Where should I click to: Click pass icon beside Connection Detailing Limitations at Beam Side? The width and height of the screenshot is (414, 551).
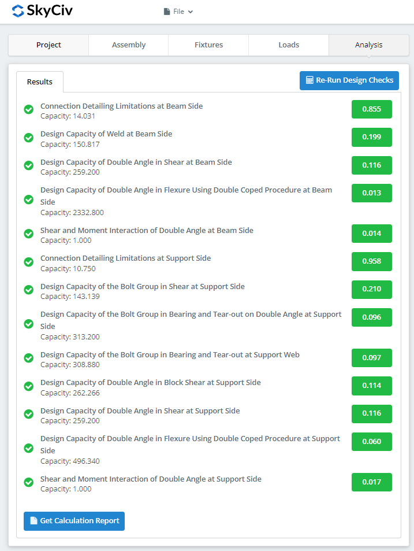pyautogui.click(x=28, y=110)
